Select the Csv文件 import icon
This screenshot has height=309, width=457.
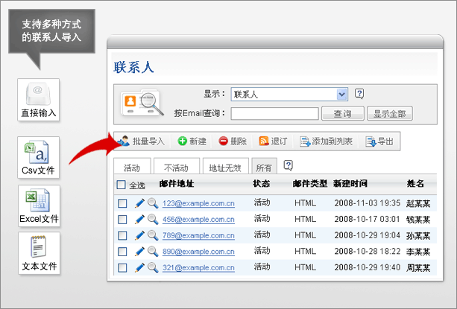pyautogui.click(x=39, y=157)
